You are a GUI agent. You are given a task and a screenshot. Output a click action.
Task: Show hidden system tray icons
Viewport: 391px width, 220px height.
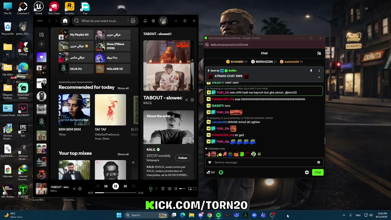(x=344, y=215)
